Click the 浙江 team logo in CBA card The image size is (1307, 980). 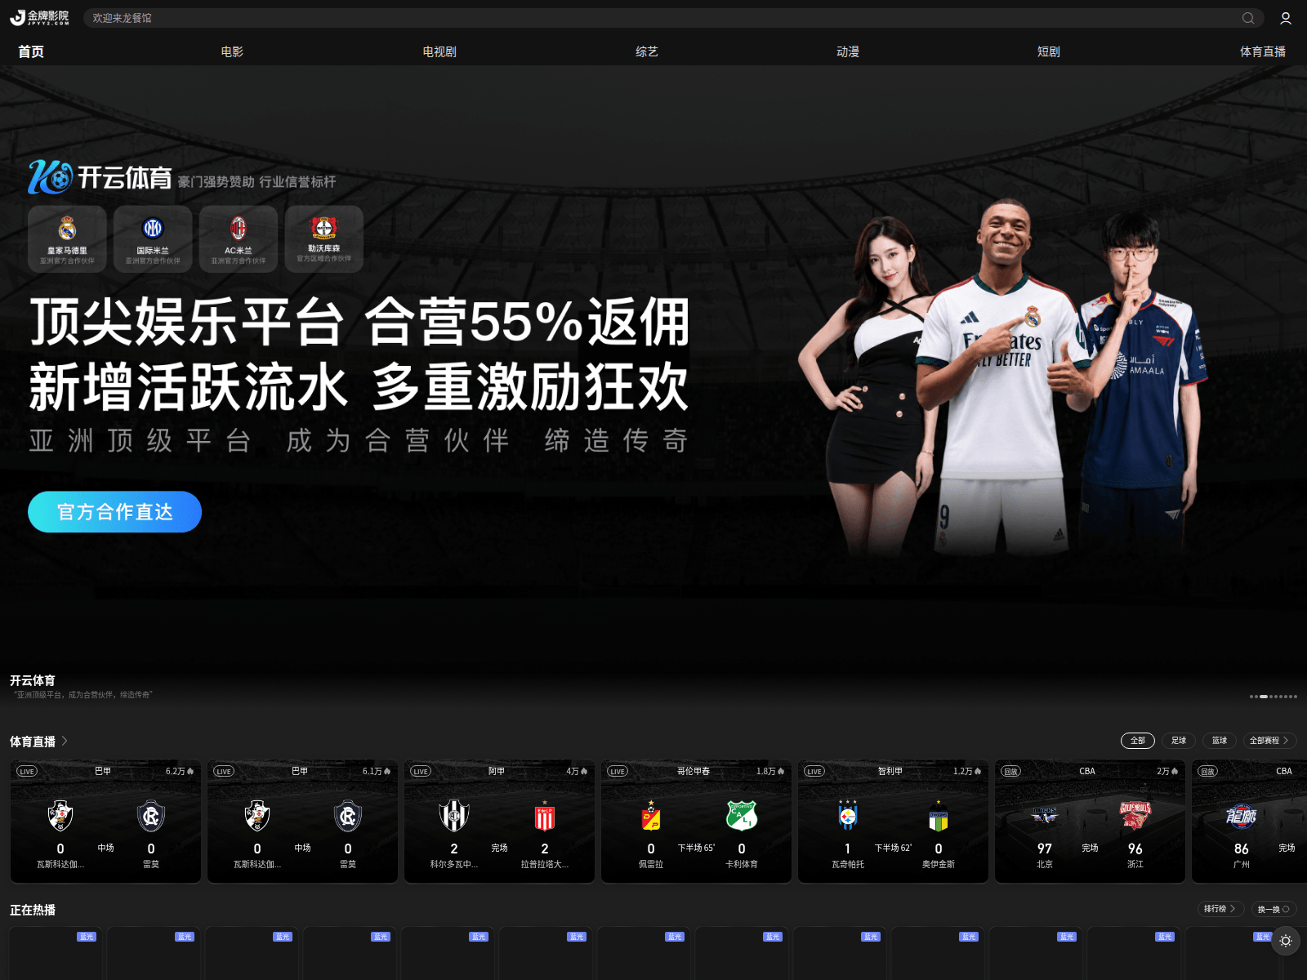pyautogui.click(x=1135, y=815)
